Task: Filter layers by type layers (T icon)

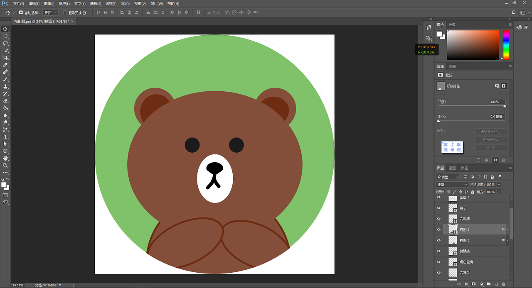Action: tap(479, 177)
